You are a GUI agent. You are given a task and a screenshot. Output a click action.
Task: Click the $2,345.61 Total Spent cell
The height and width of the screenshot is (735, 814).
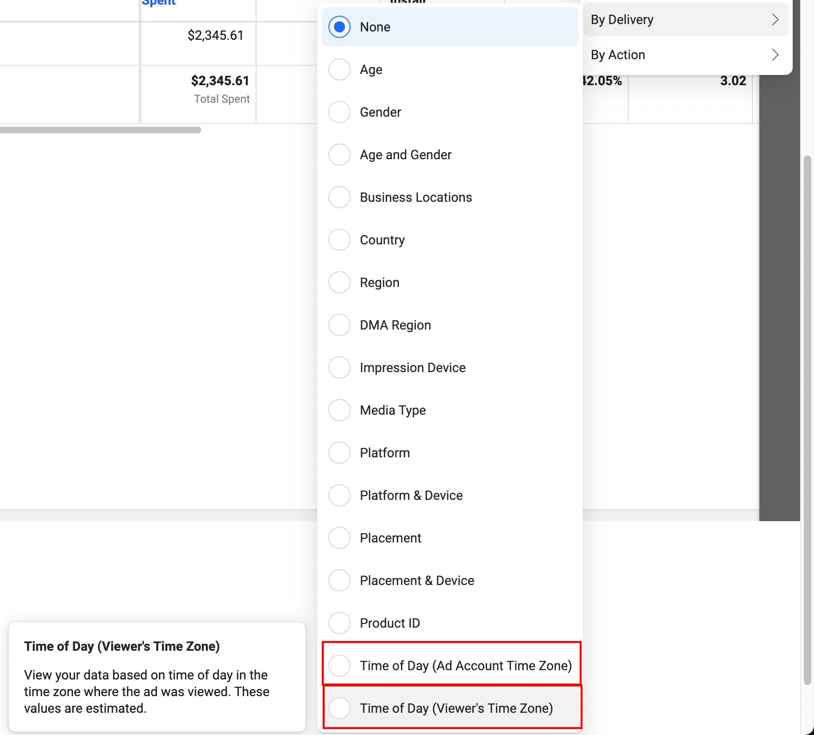[x=198, y=94]
